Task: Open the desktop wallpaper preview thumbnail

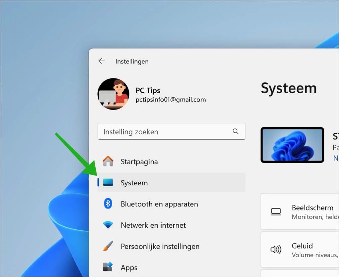Action: click(292, 145)
